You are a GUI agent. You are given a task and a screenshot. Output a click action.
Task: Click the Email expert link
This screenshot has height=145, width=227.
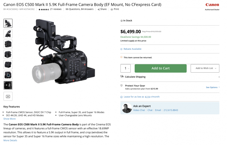pyautogui.click(x=158, y=110)
